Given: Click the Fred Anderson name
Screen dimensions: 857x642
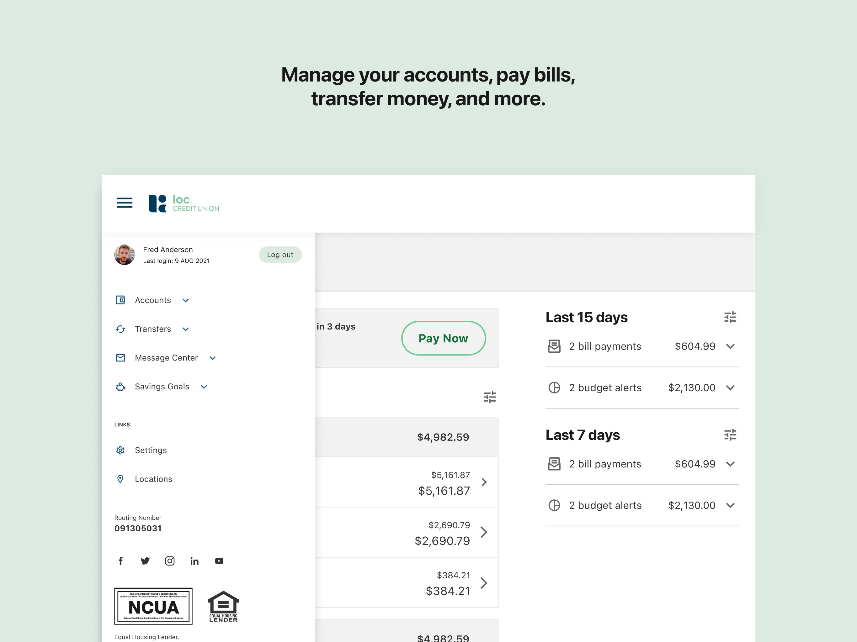Looking at the screenshot, I should click(168, 250).
